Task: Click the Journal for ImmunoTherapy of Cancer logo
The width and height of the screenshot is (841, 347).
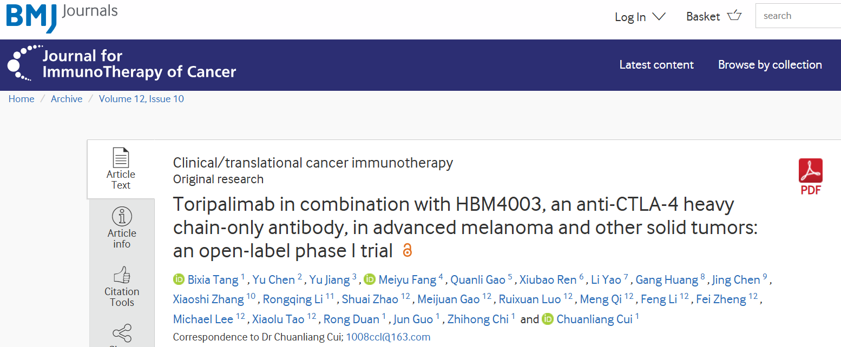Action: point(122,64)
